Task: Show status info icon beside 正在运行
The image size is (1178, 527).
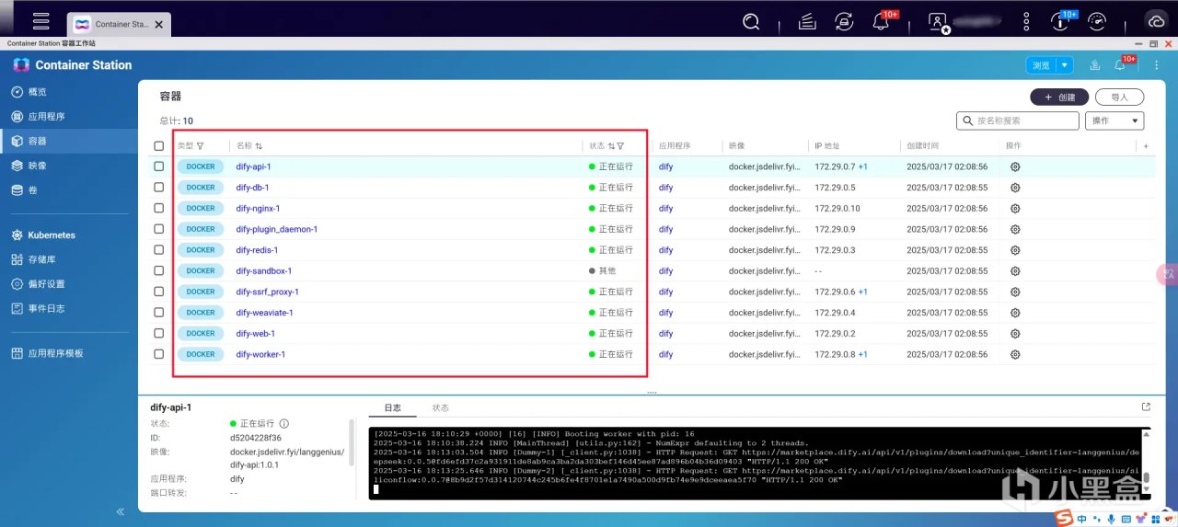Action: coord(284,424)
